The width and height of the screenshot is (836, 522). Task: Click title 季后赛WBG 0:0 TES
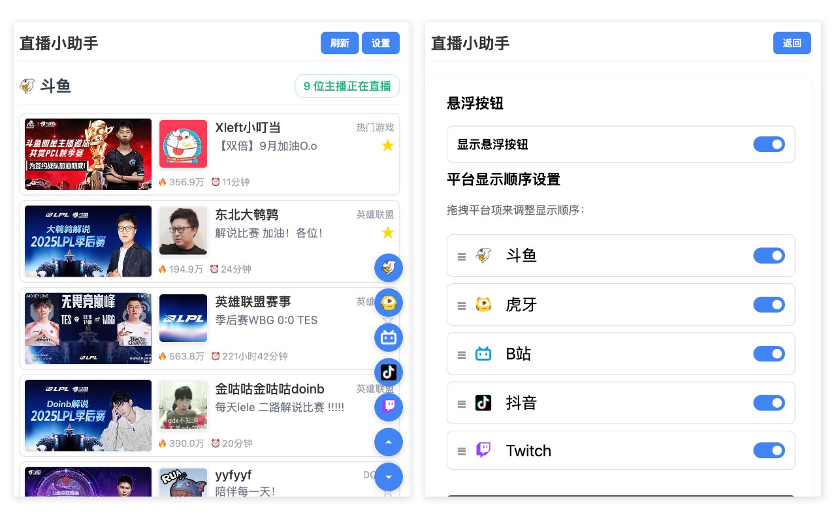(x=266, y=320)
